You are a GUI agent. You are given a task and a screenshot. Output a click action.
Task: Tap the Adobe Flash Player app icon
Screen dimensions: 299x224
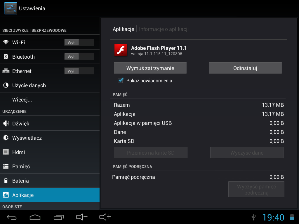[x=121, y=50]
